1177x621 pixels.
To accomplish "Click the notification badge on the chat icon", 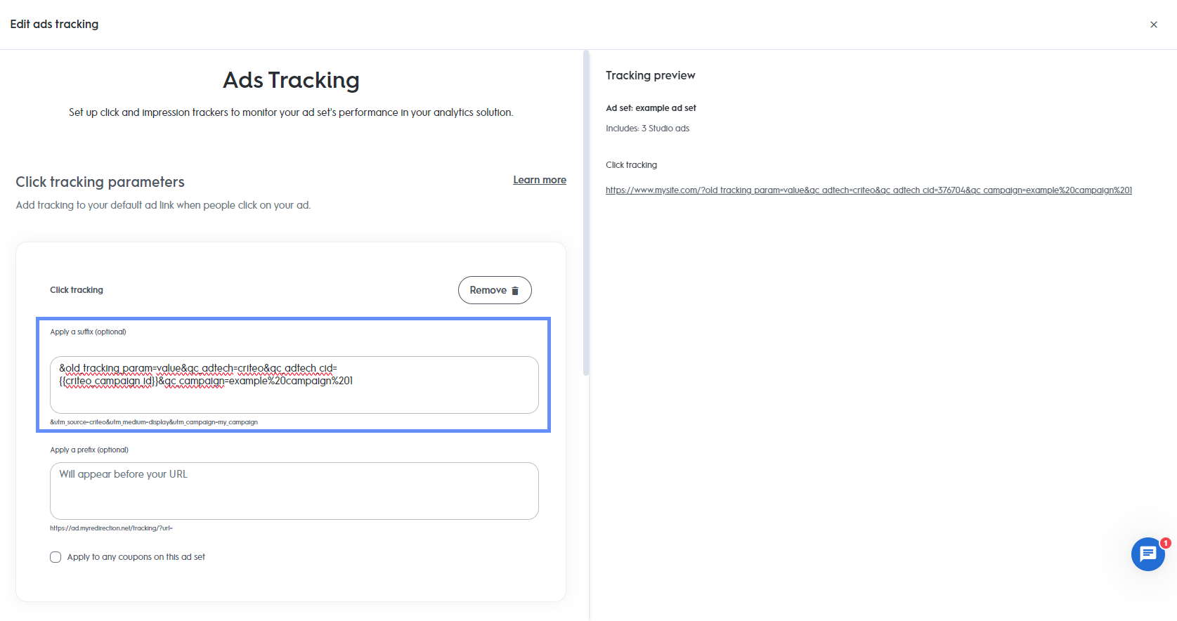I will (x=1166, y=542).
